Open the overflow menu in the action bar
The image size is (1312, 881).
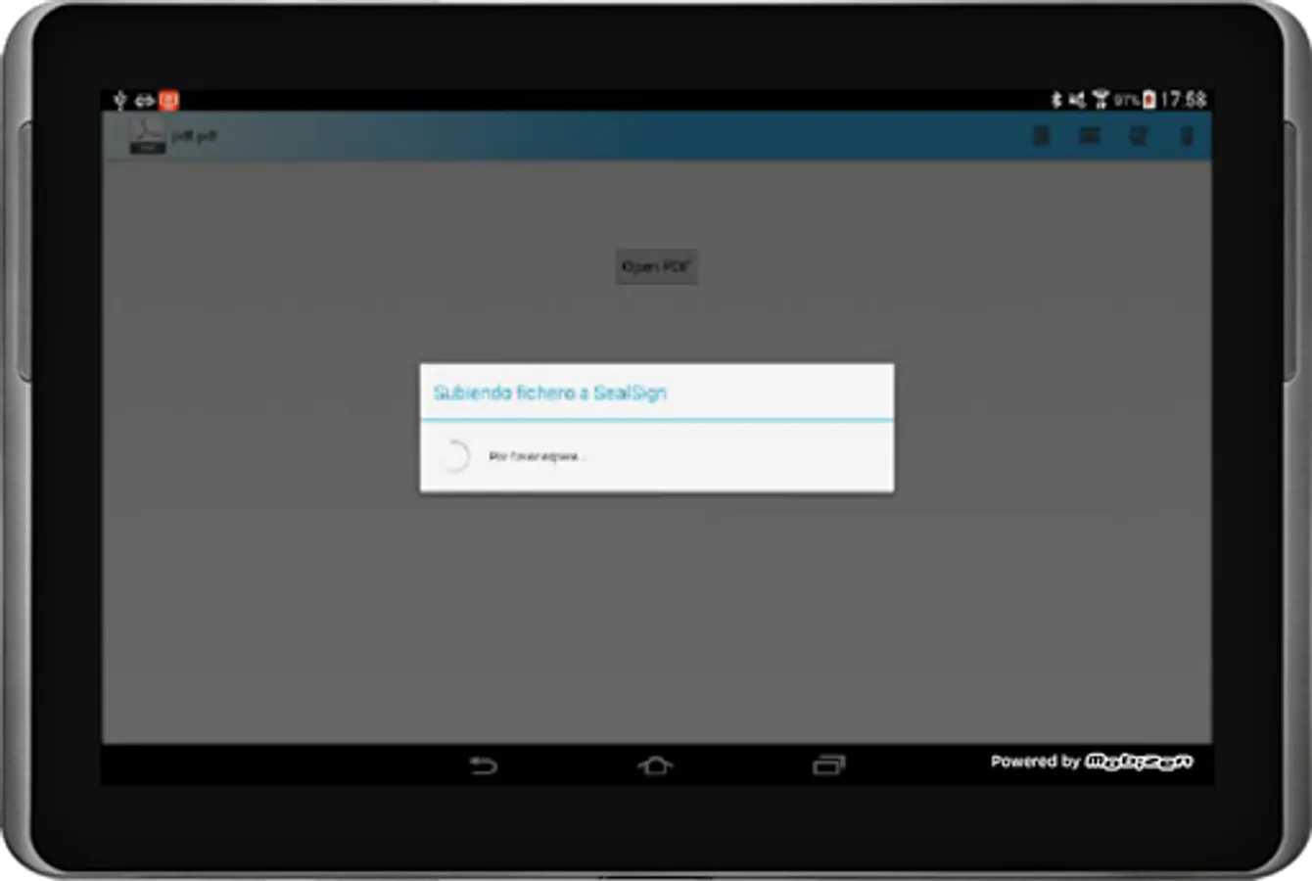(x=1187, y=136)
